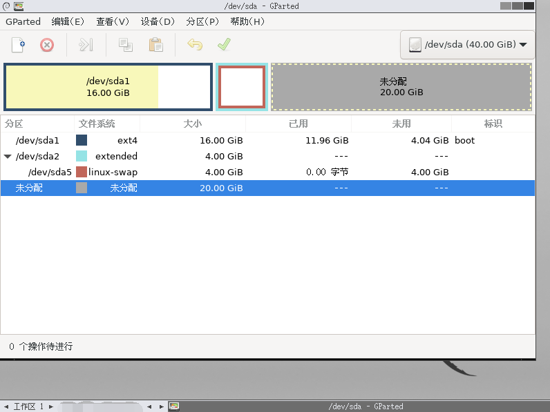Select the /dev/sda1 block in disk map

coord(108,87)
